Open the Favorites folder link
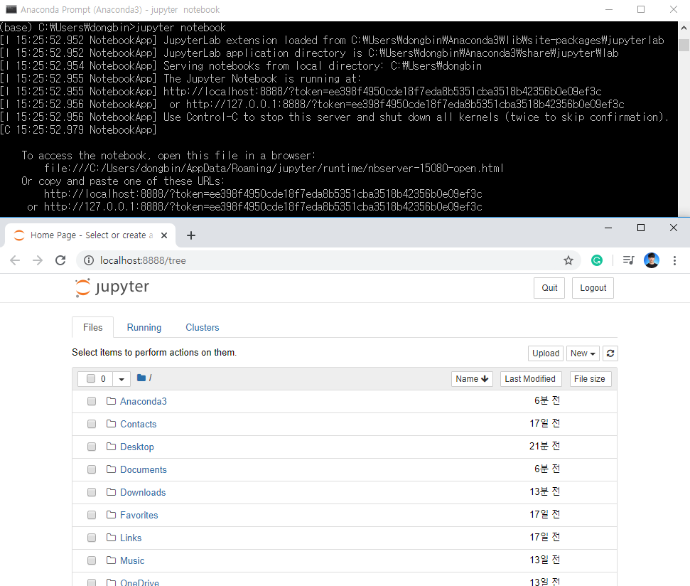The image size is (690, 586). (x=139, y=515)
